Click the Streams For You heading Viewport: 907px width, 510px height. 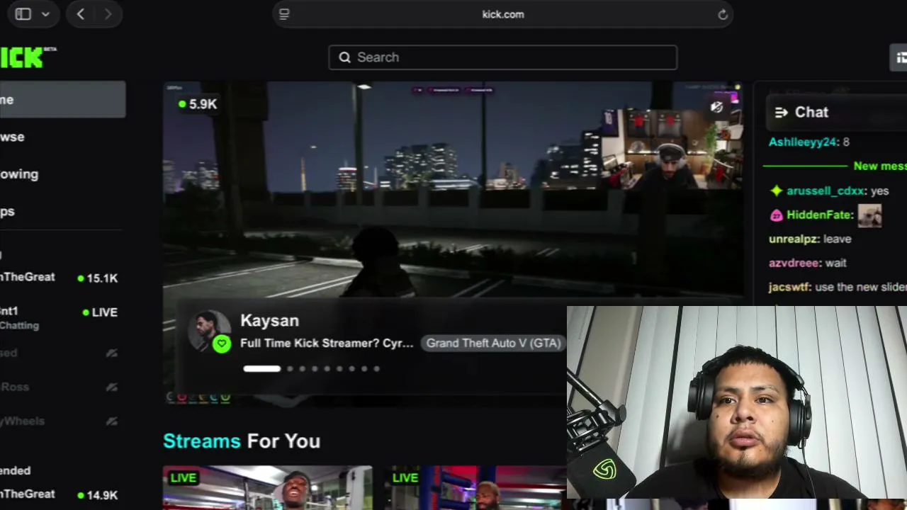[x=242, y=441]
